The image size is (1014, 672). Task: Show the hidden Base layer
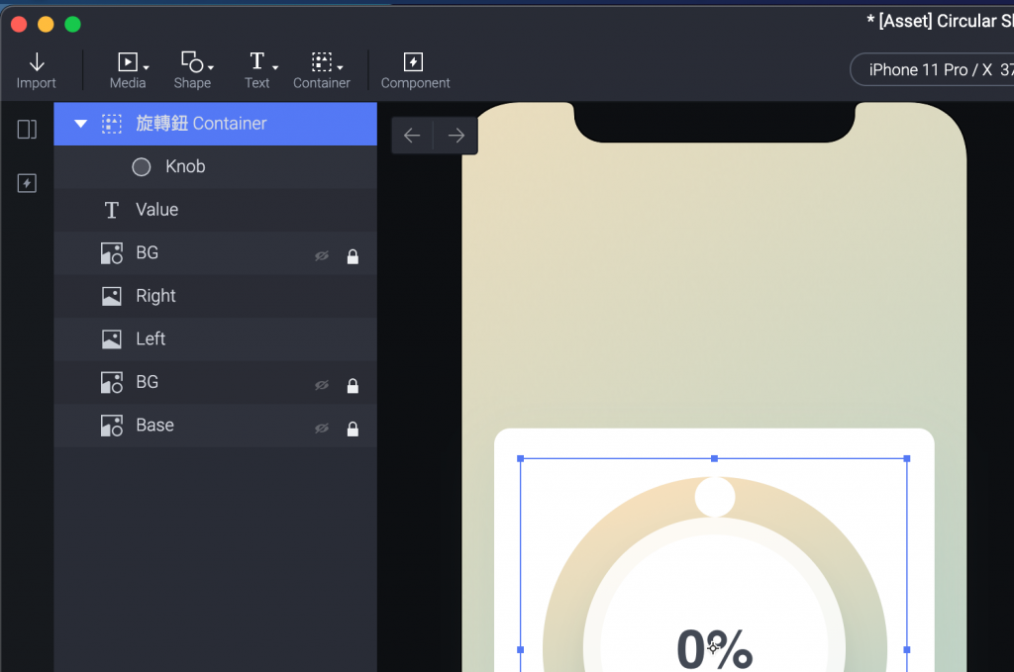(x=322, y=429)
